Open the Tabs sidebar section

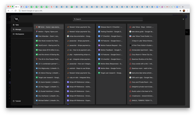22,25
